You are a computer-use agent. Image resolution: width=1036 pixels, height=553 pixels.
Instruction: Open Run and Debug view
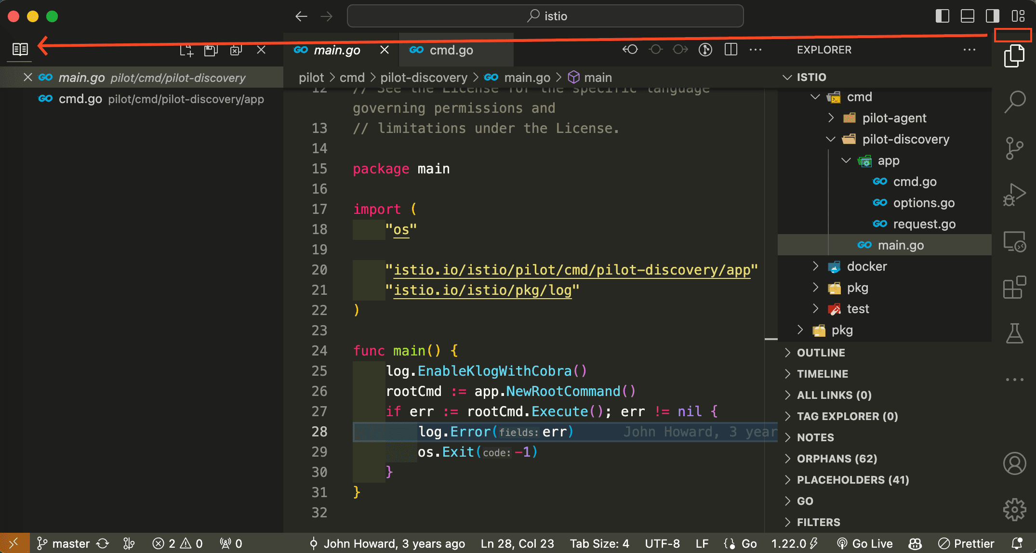point(1015,195)
